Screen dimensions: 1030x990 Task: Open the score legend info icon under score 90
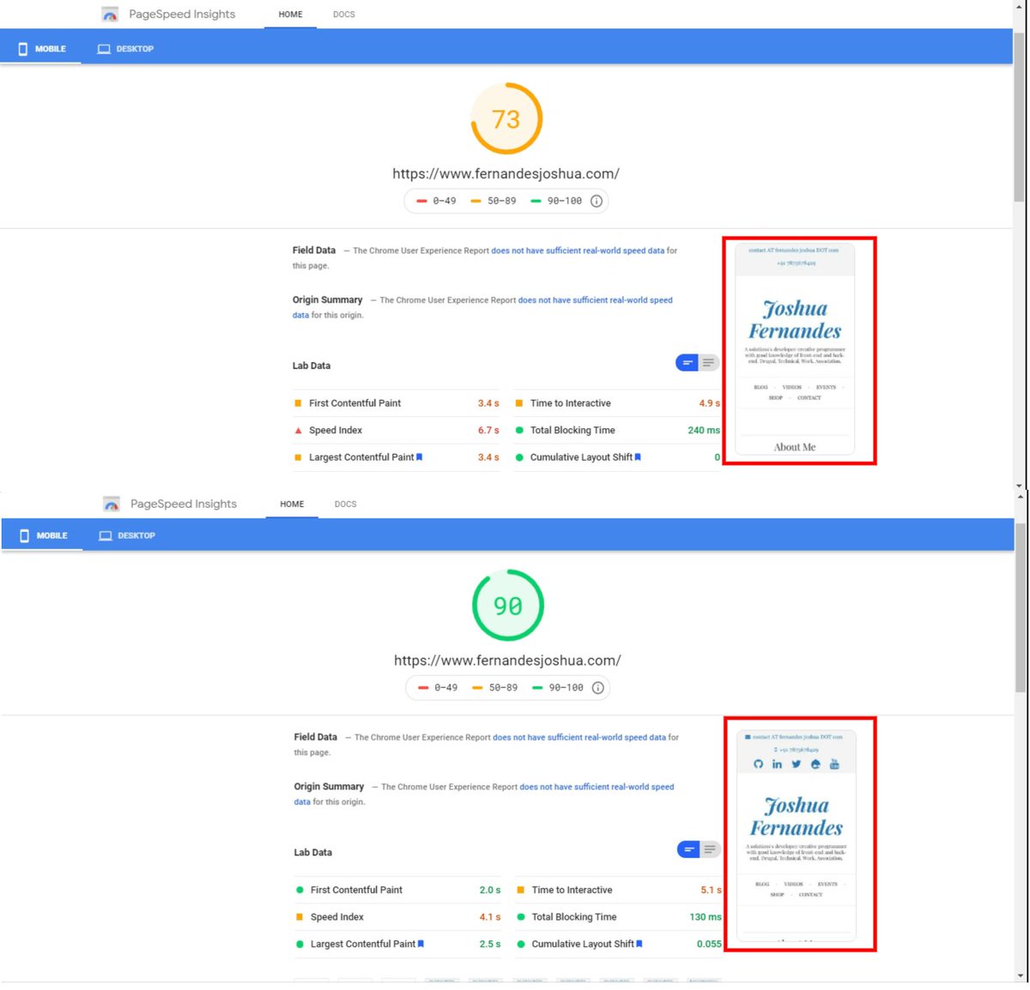(x=598, y=687)
